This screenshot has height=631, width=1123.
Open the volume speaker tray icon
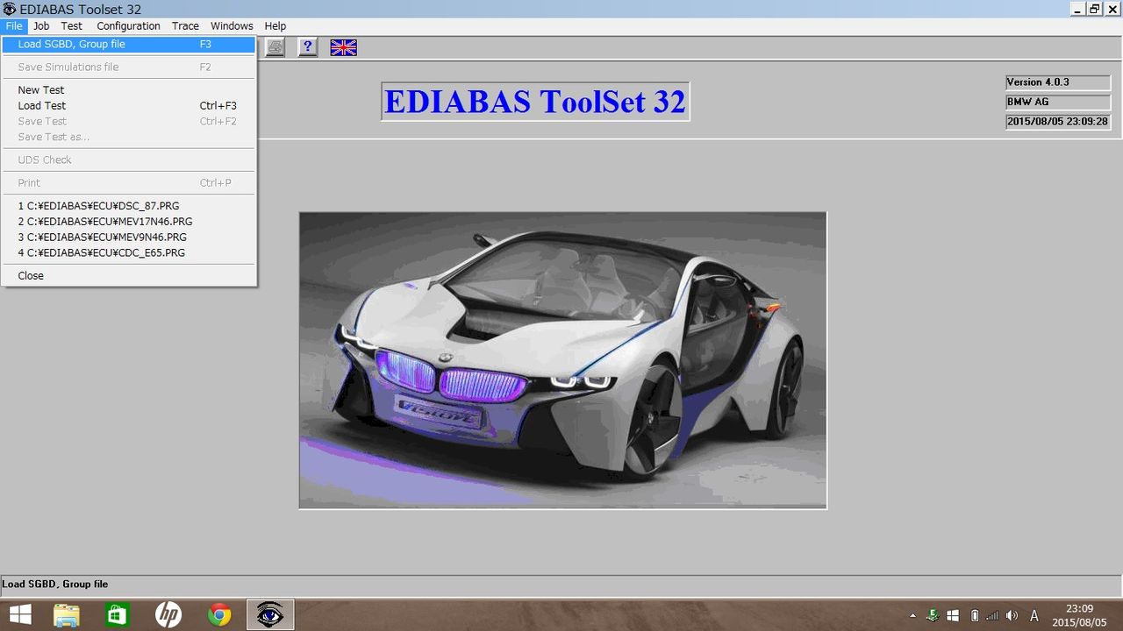[1012, 616]
